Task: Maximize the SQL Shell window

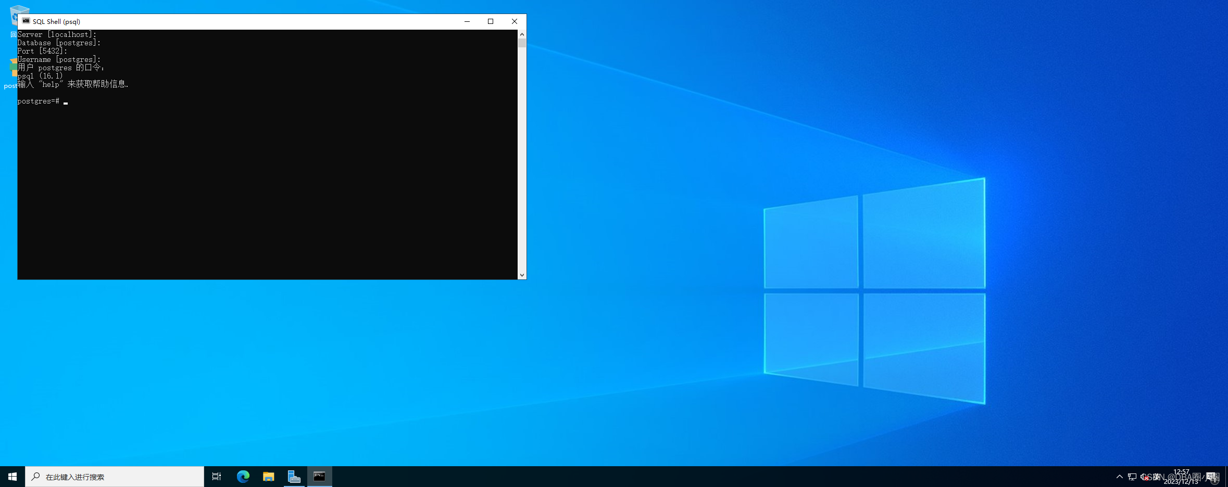Action: point(491,21)
